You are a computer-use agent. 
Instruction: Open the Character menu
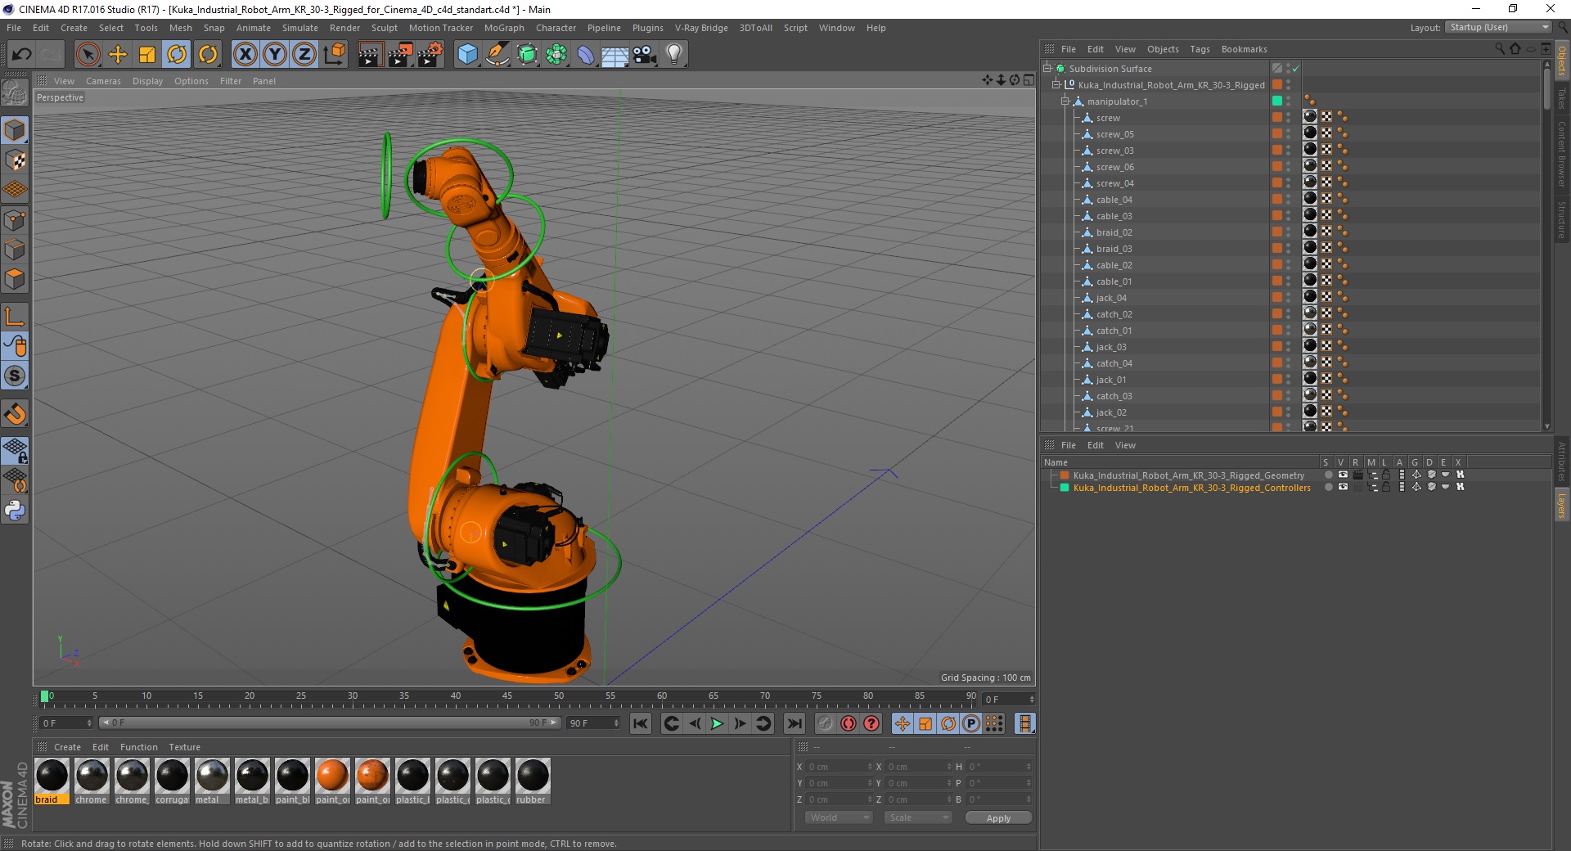556,28
